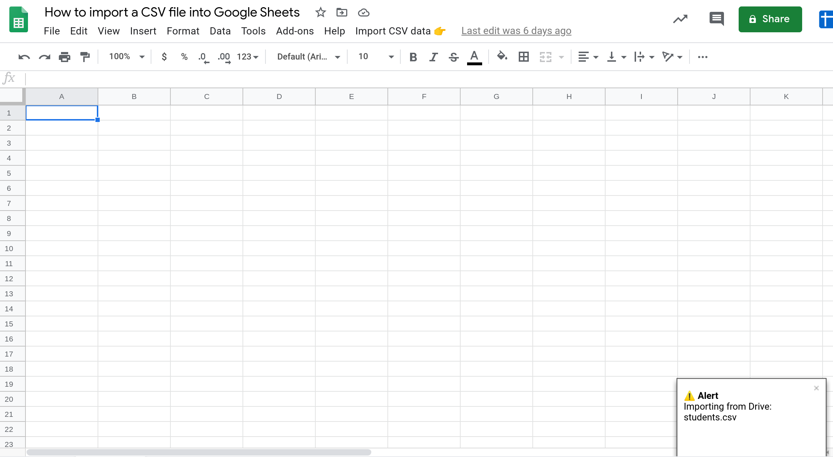The image size is (833, 457).
Task: Open the 100% zoom dropdown
Action: click(x=127, y=57)
